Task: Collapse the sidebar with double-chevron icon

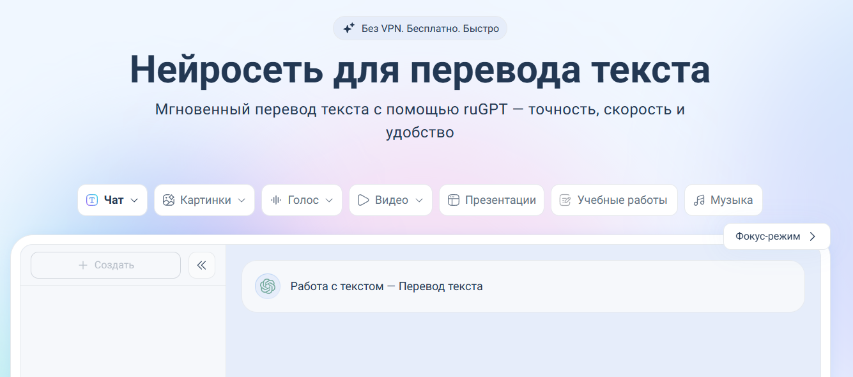Action: click(x=202, y=265)
